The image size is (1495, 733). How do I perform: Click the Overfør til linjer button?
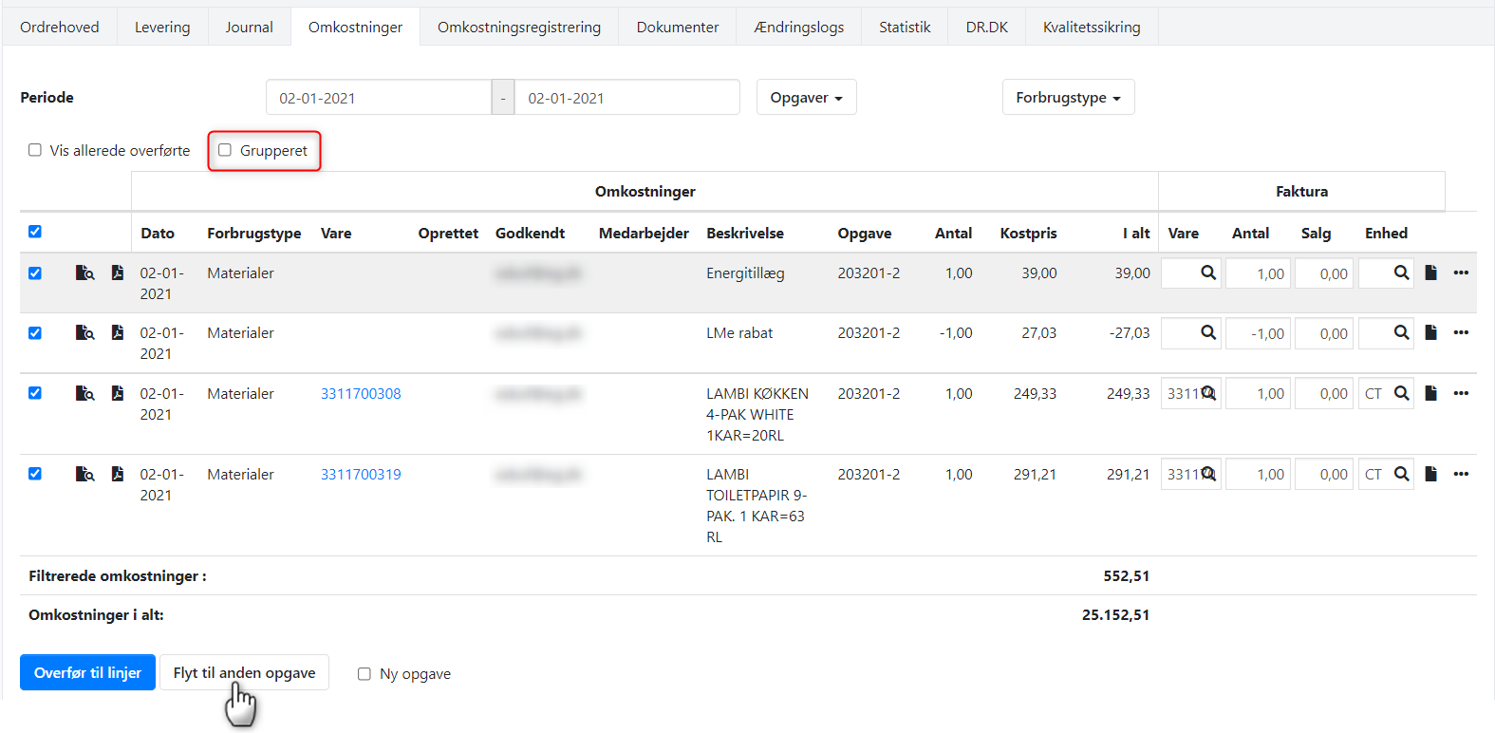[x=87, y=673]
